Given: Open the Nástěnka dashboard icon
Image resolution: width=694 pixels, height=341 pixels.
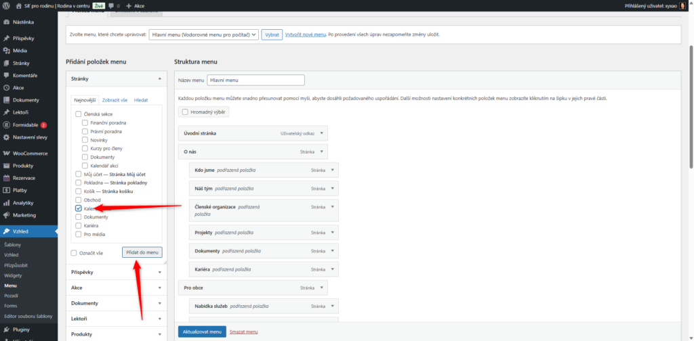Looking at the screenshot, I should (x=6, y=22).
